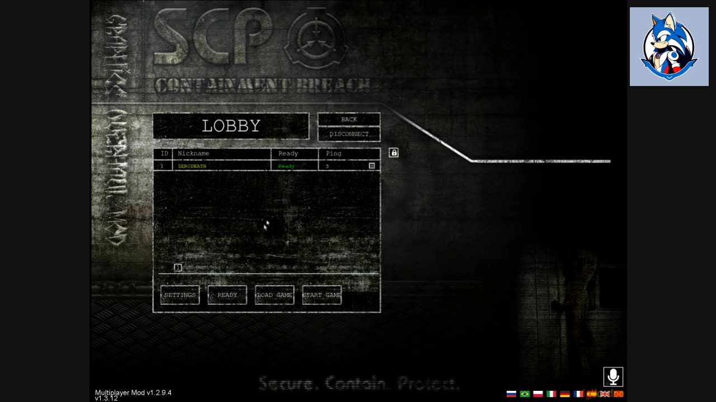Click the LOBBY title box

click(231, 126)
